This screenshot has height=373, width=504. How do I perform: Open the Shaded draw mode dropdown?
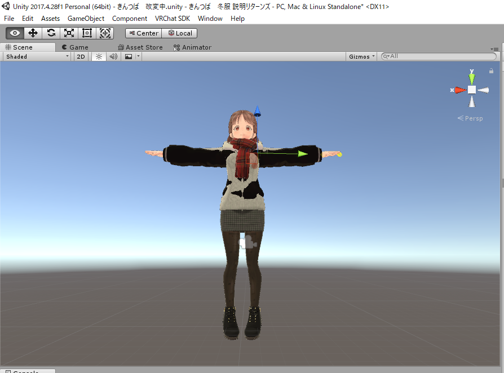[37, 56]
